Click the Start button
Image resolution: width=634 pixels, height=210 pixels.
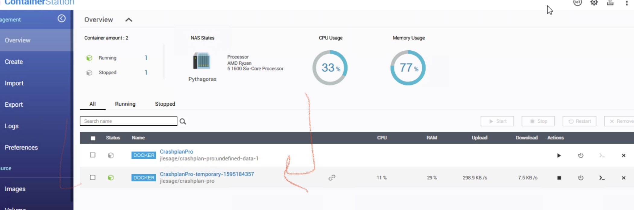[497, 121]
